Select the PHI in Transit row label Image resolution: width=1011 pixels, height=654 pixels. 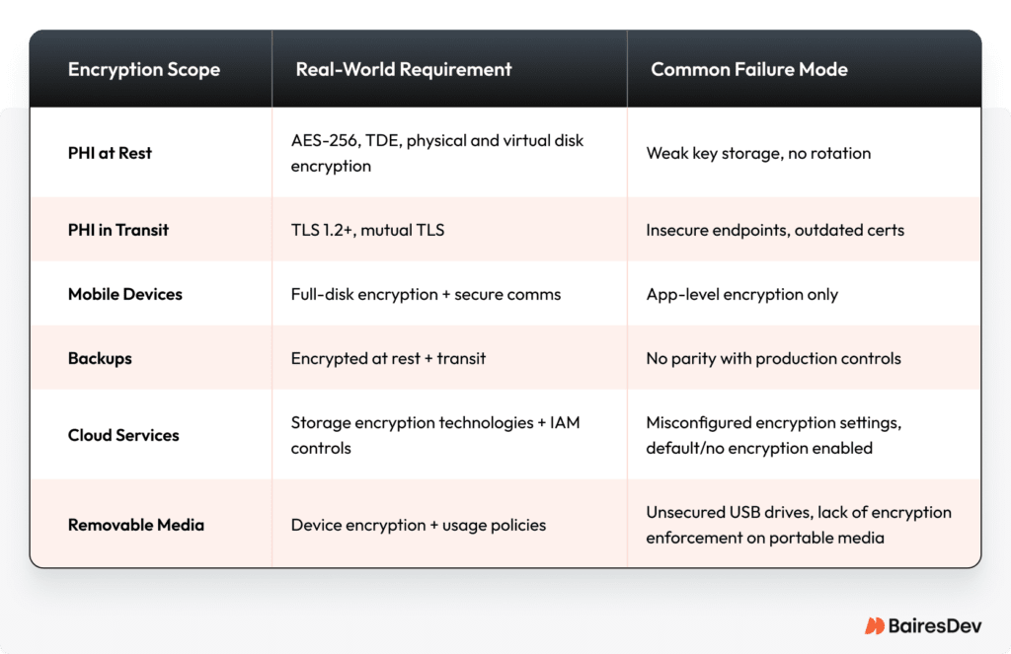118,230
